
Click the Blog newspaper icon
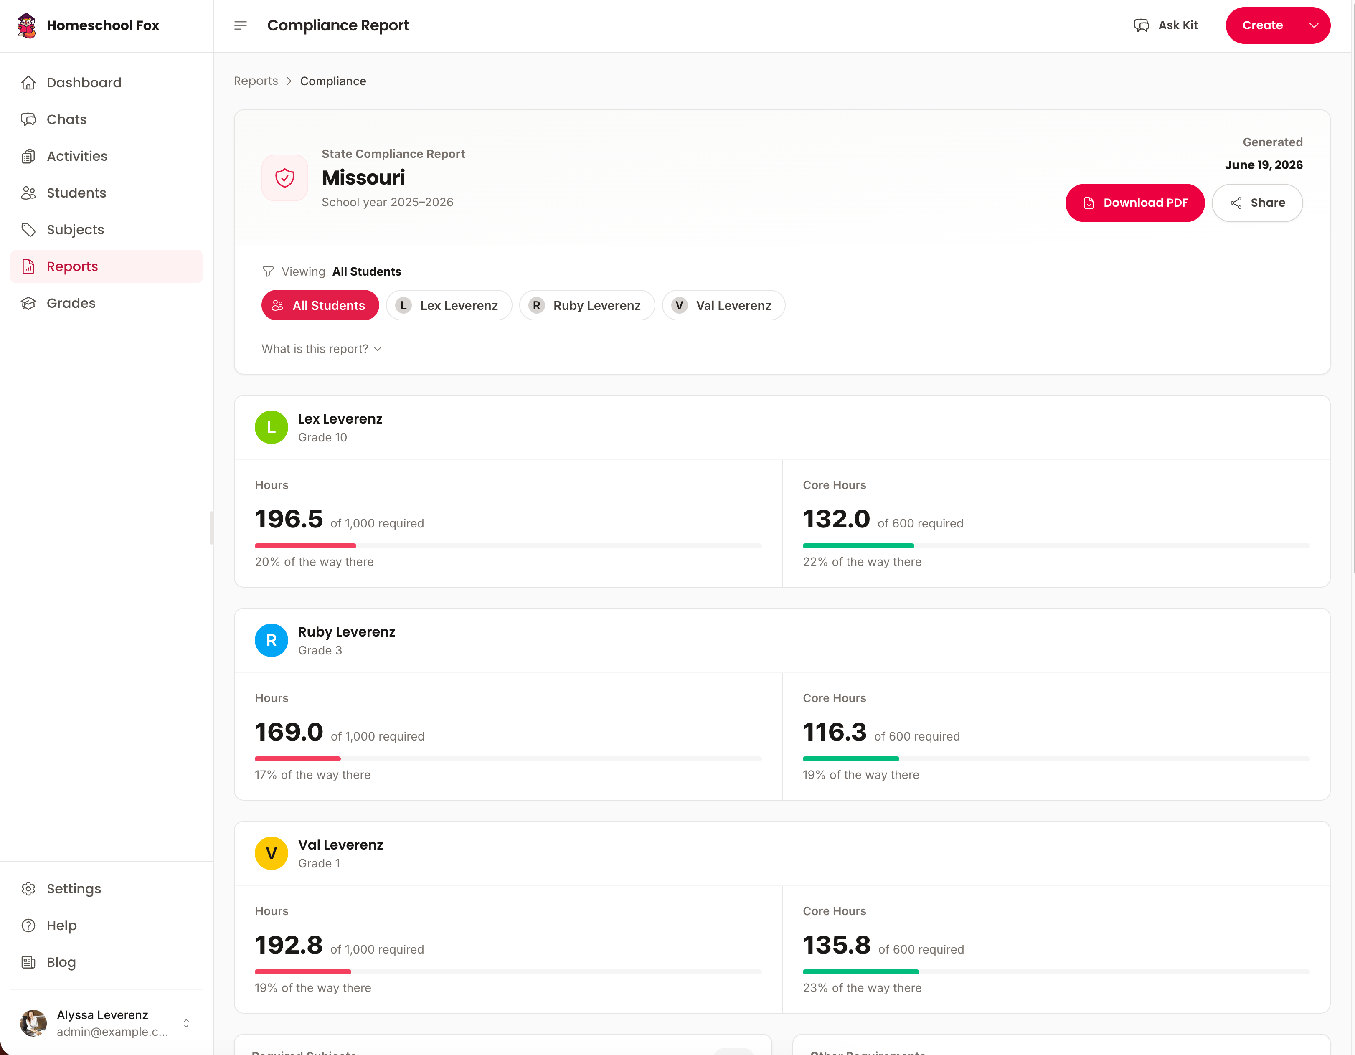coord(28,962)
